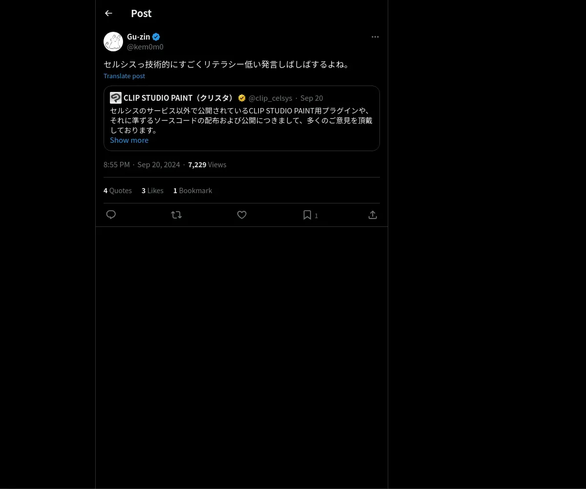Click the 8:55 PM Sep 20, 2024 timestamp
This screenshot has width=586, height=489.
pos(142,164)
